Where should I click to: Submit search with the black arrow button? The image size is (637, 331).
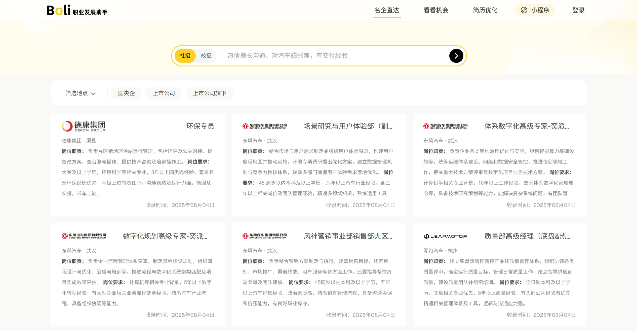(x=456, y=56)
